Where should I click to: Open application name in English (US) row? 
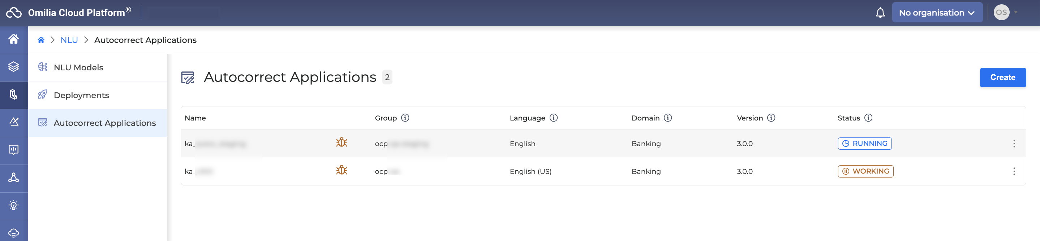[x=199, y=172]
